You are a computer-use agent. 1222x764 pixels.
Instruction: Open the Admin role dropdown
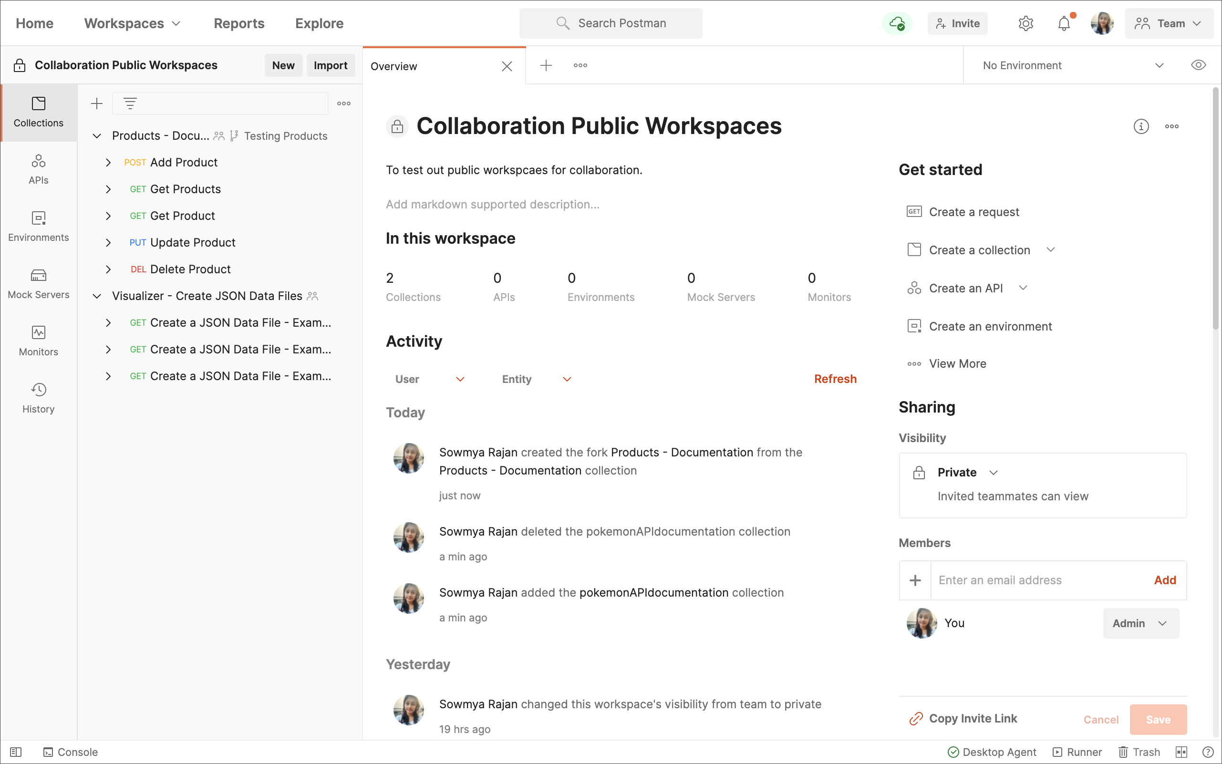1140,623
